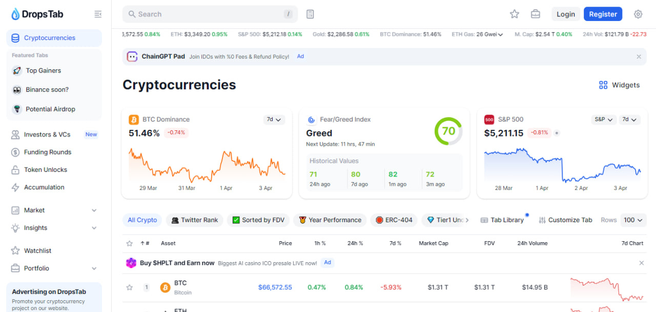Viewport: 656px width, 312px height.
Task: Open settings gear icon in header
Action: [x=638, y=14]
